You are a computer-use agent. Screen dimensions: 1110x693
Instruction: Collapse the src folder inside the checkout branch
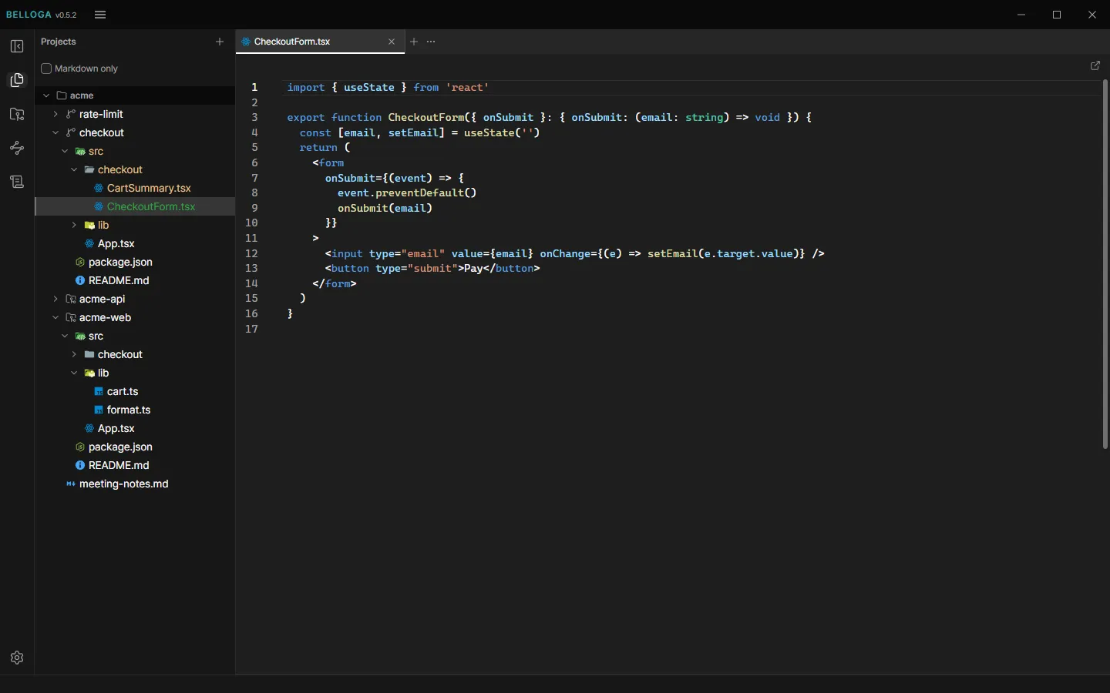tap(65, 151)
